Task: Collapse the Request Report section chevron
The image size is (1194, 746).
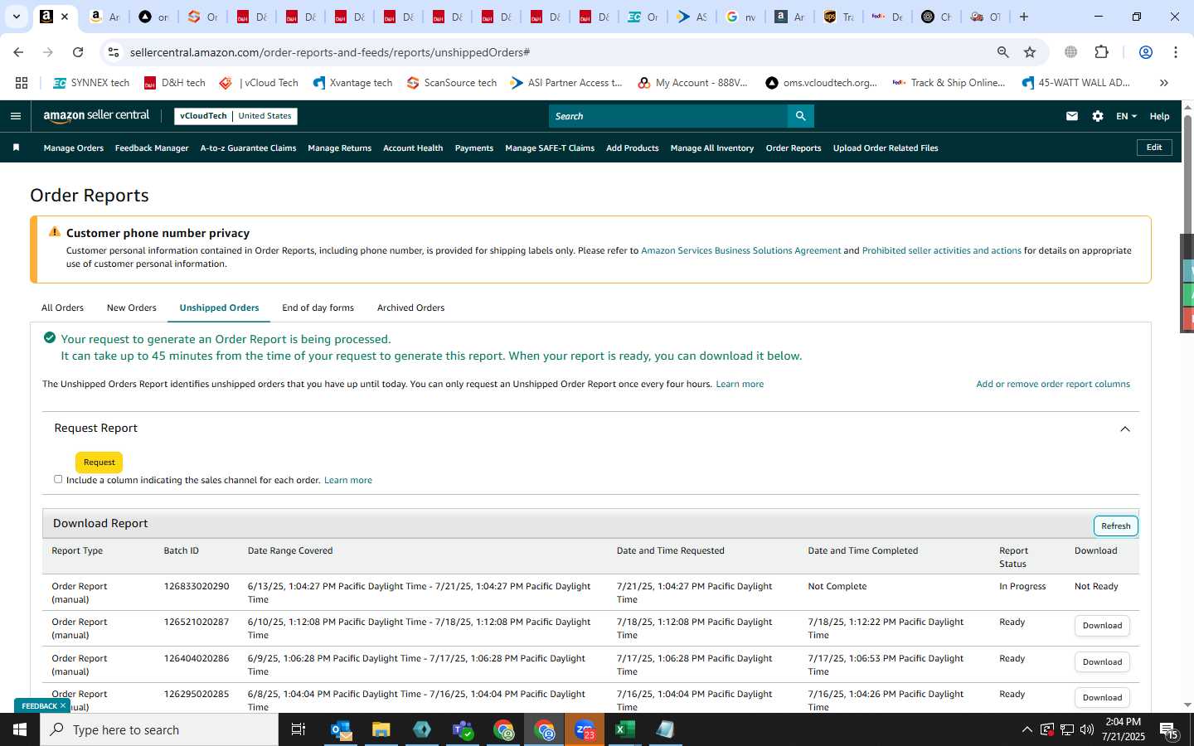Action: click(1125, 429)
